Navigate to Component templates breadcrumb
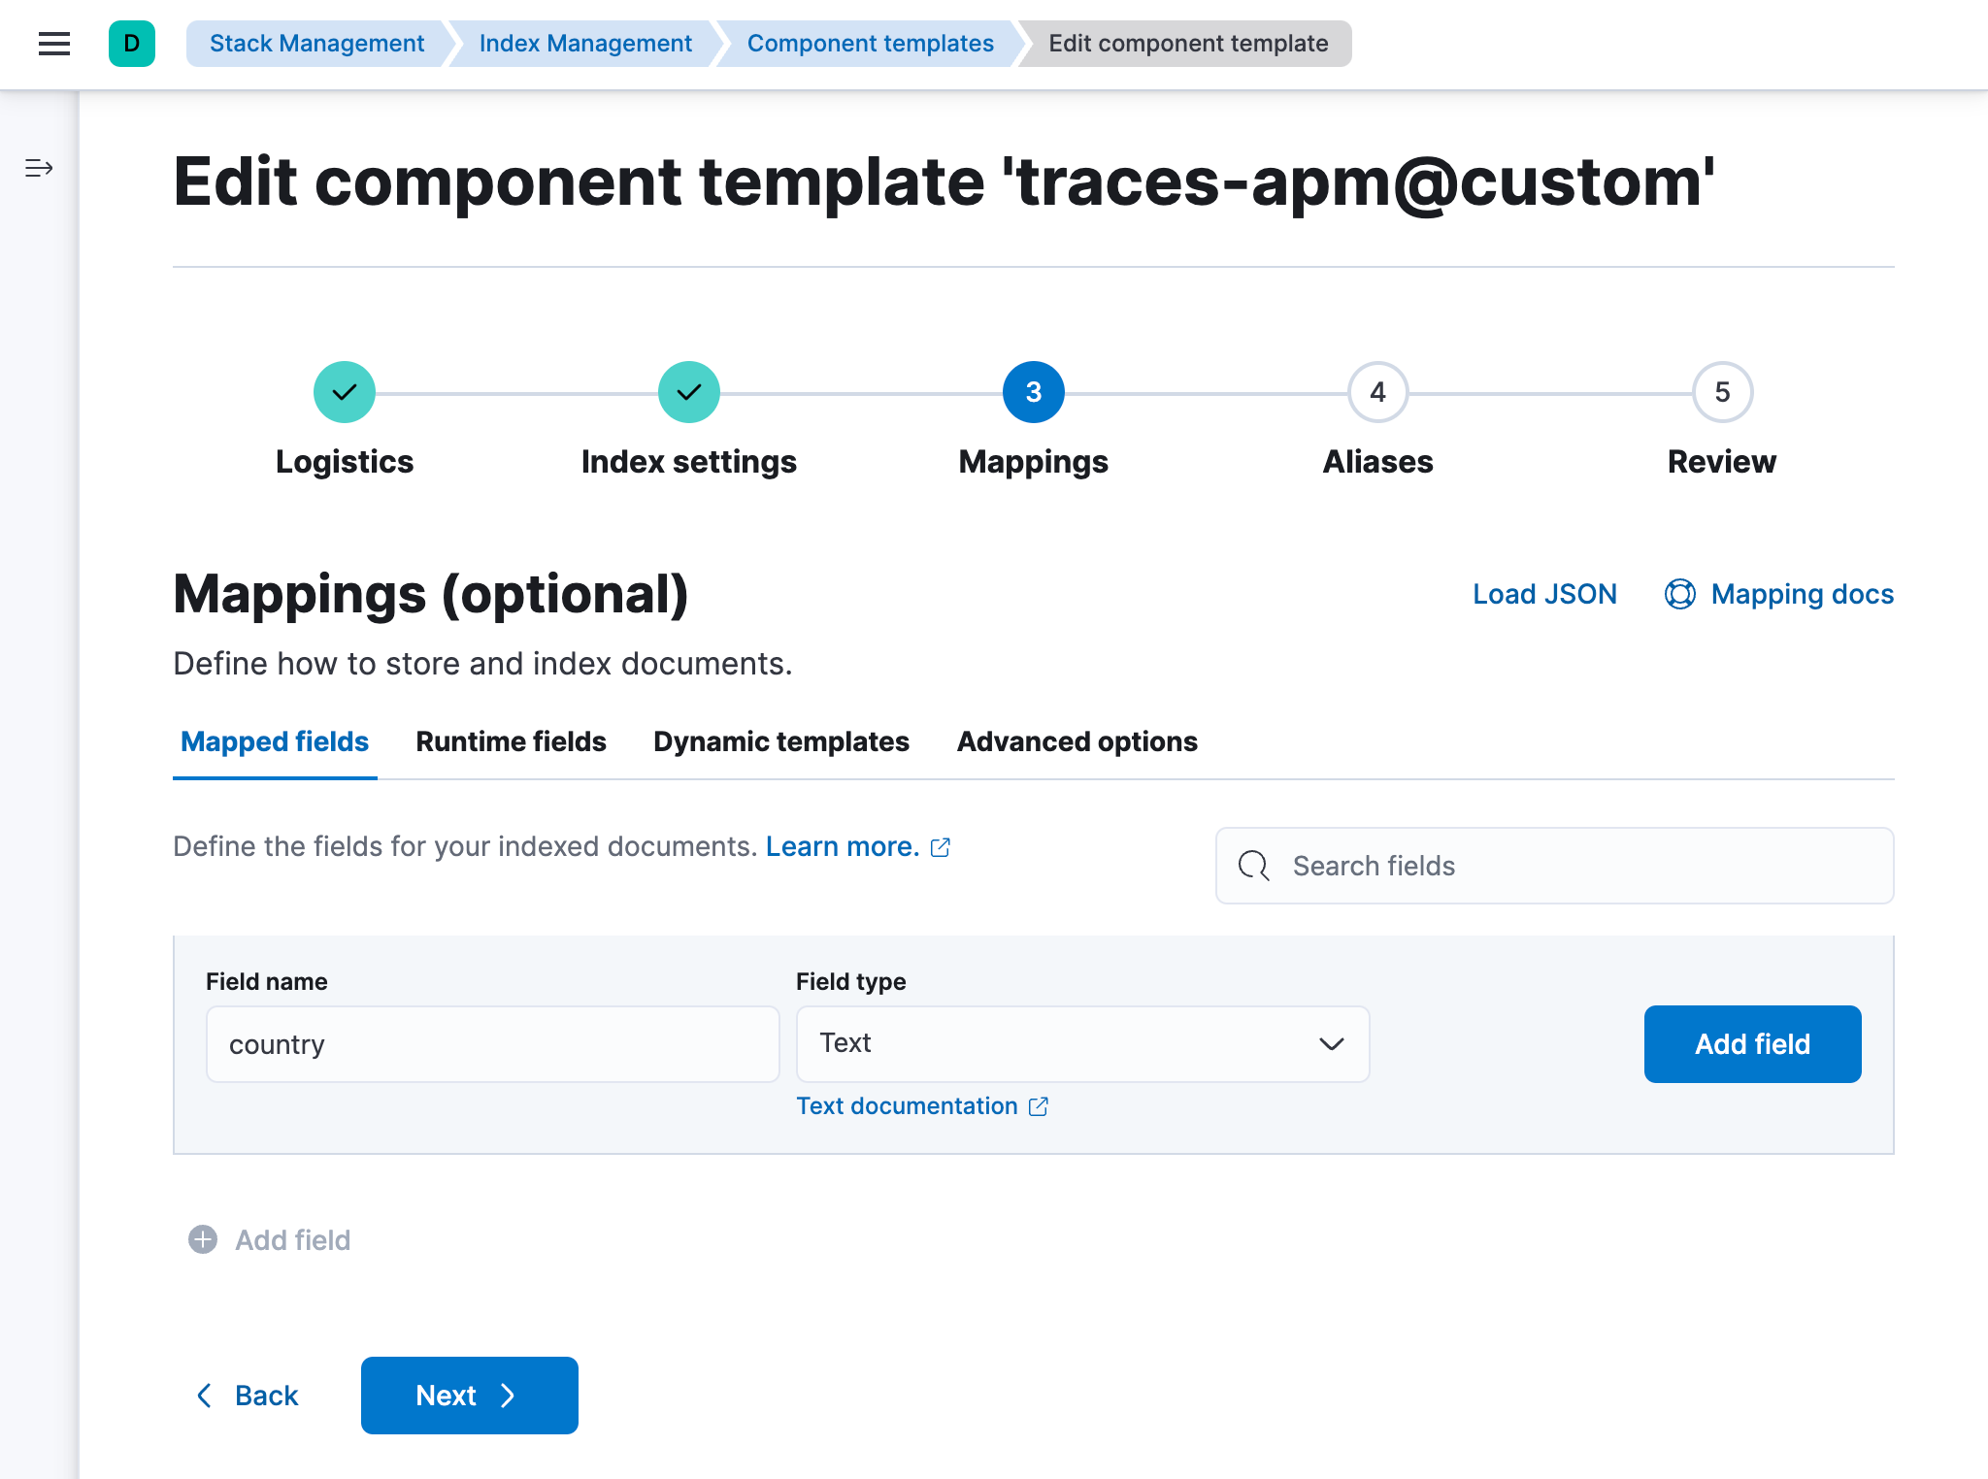The image size is (1988, 1479). (x=870, y=43)
